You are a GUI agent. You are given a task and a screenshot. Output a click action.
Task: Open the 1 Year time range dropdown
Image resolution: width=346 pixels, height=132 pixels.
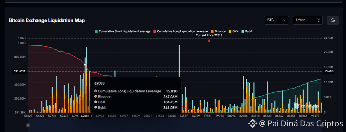tap(308, 20)
